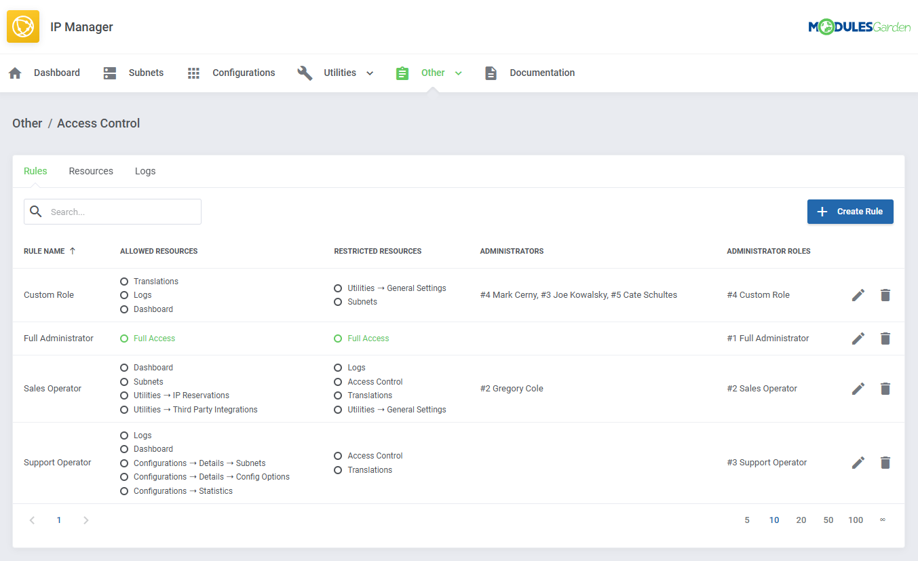Viewport: 918px width, 561px height.
Task: Show 100 entries per page
Action: 856,520
